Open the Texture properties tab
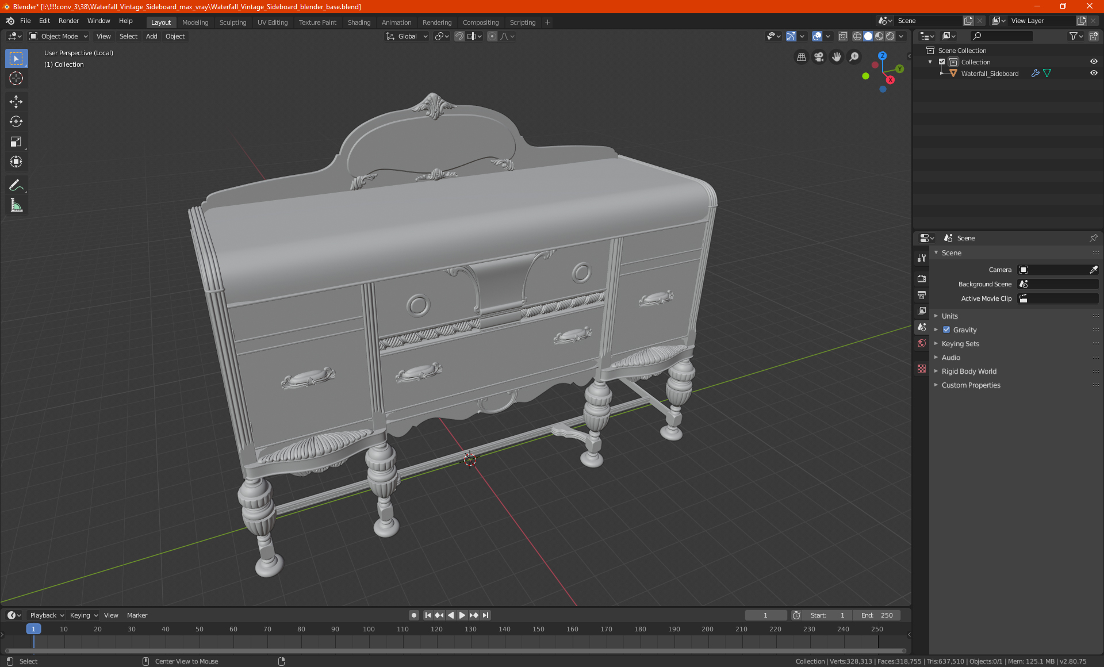 pos(922,369)
